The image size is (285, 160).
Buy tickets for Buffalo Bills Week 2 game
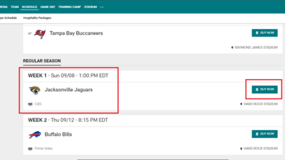tap(265, 134)
